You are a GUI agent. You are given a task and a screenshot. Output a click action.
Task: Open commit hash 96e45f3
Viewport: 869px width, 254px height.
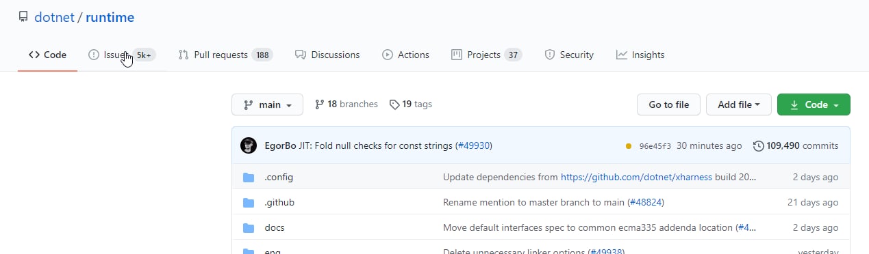tap(655, 146)
